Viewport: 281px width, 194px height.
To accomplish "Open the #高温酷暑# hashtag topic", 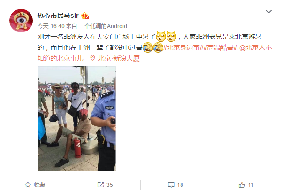I will [x=220, y=47].
